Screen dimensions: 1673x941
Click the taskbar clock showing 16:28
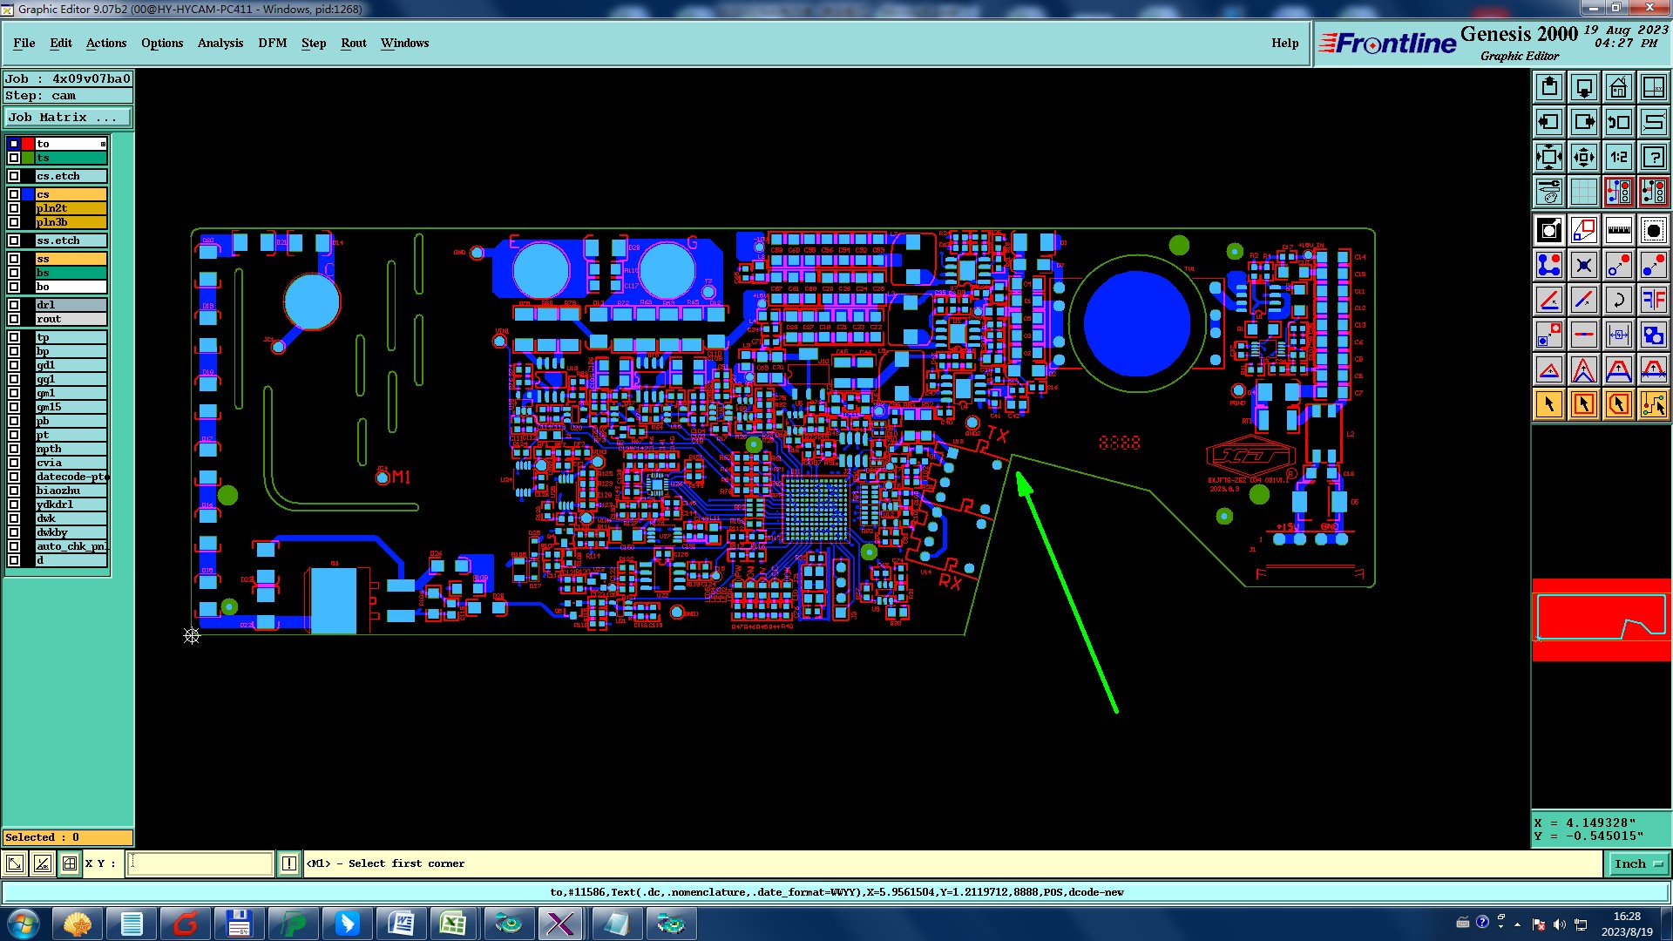pyautogui.click(x=1627, y=924)
